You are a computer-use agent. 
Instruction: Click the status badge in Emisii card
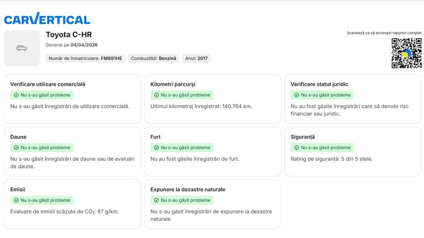click(x=42, y=200)
